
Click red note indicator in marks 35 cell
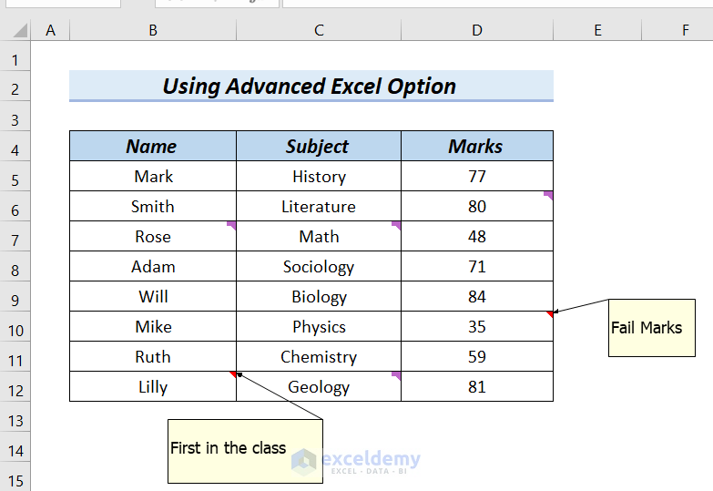(x=549, y=314)
